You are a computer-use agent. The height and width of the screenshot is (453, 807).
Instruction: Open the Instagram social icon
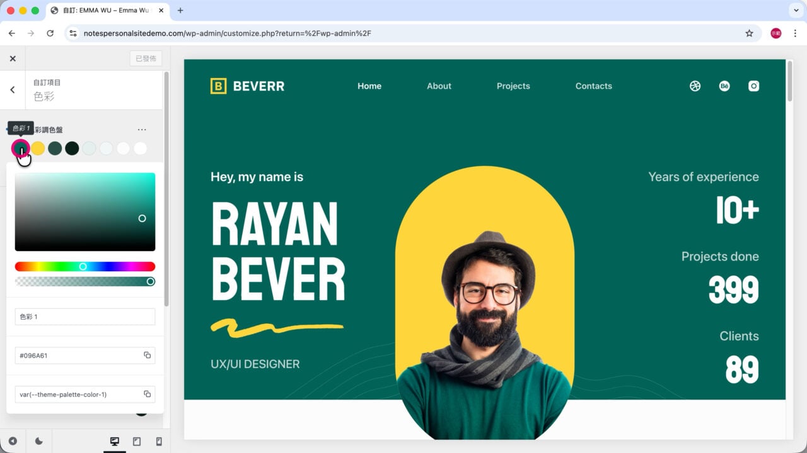753,86
